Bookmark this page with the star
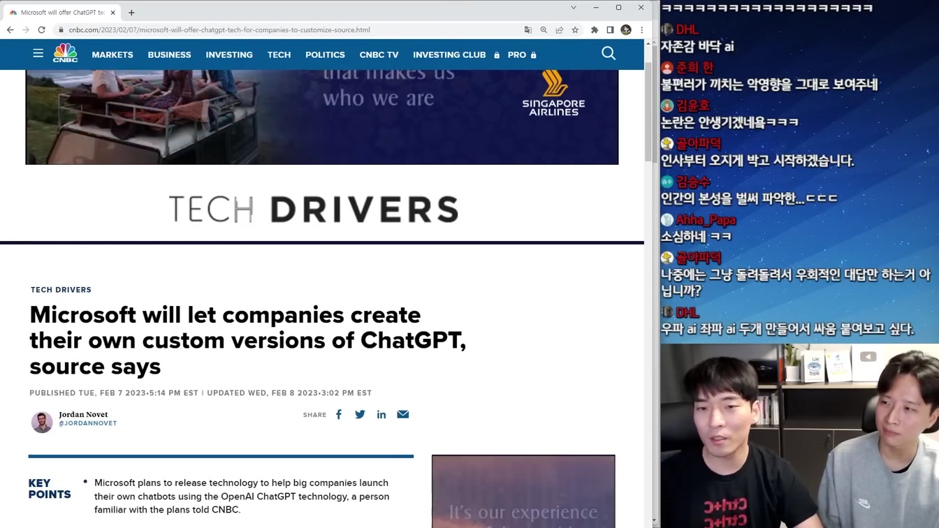This screenshot has height=528, width=939. tap(575, 30)
